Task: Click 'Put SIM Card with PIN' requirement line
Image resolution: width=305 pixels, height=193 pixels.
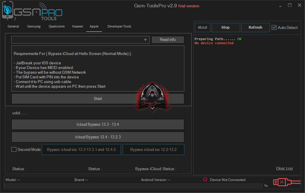Action: click(x=46, y=77)
